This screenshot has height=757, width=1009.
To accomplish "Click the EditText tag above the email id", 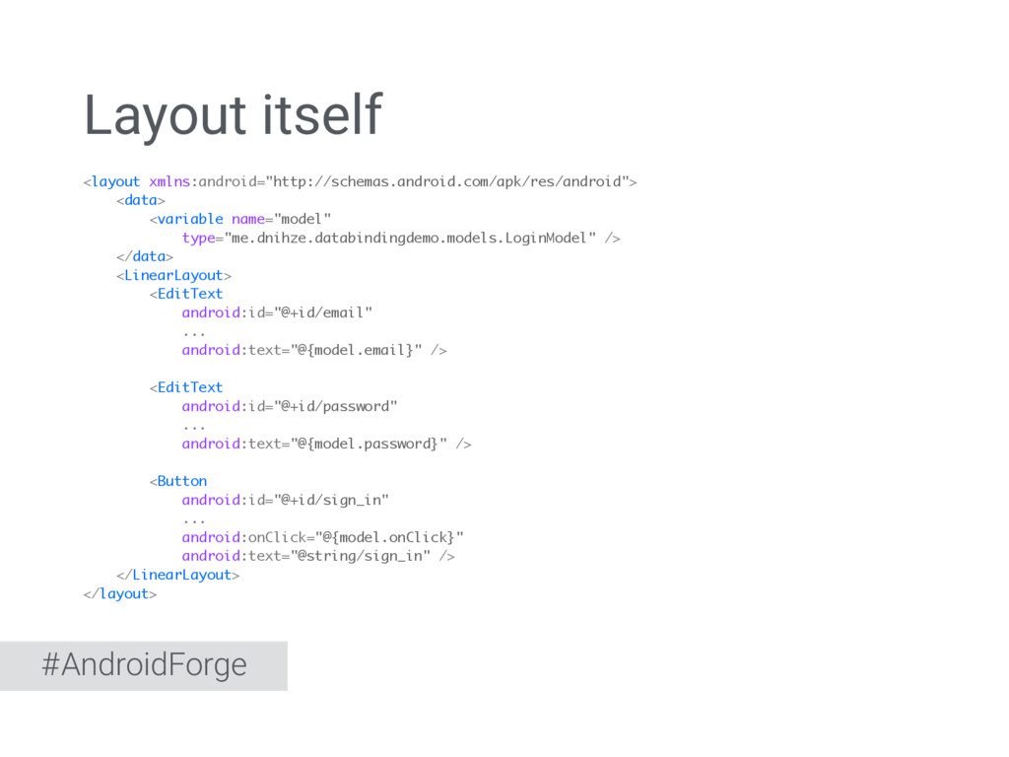I will (x=186, y=294).
